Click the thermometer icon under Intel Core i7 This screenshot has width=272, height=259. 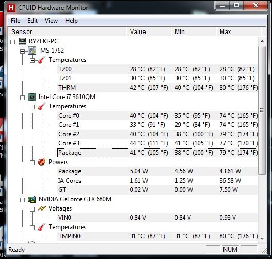(x=42, y=106)
